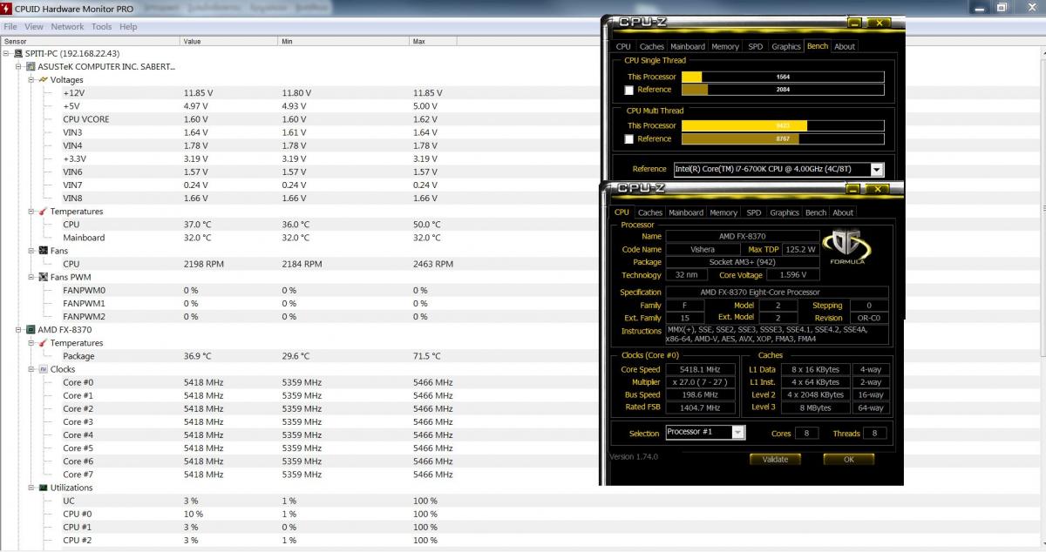Click the single-thread This Processor bar showing 1564

[783, 77]
